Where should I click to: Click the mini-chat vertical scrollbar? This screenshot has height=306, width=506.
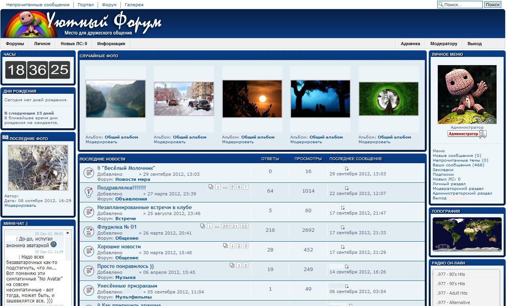(69, 267)
